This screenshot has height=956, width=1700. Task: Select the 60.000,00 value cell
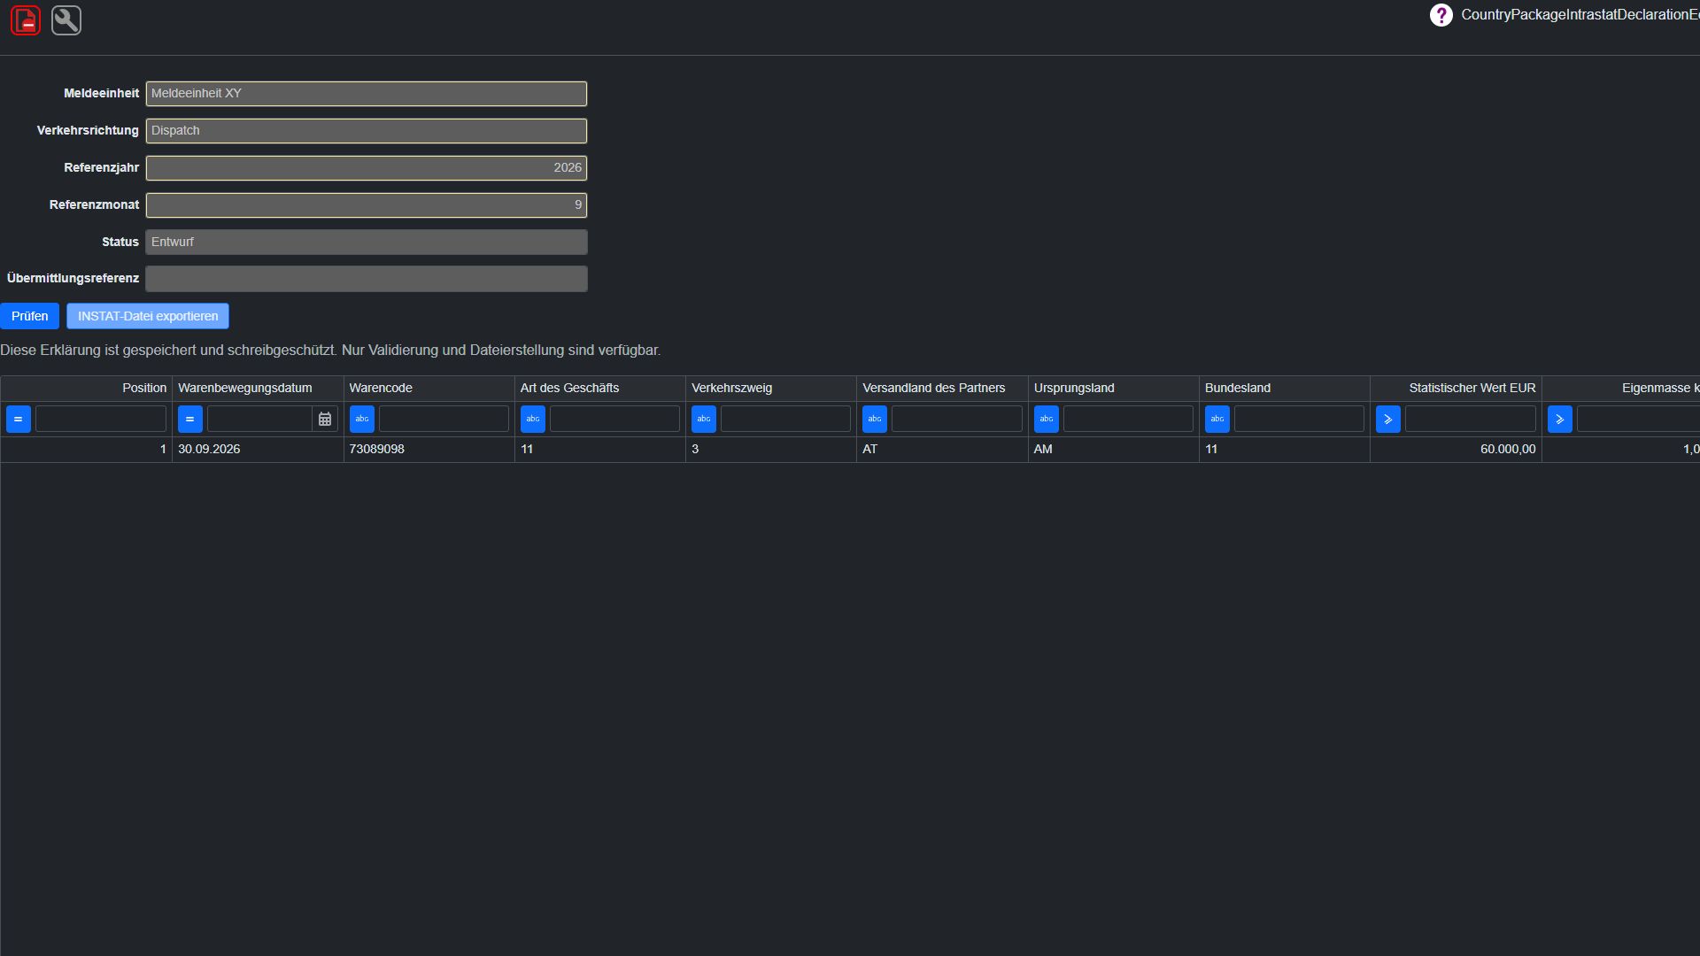(x=1457, y=450)
